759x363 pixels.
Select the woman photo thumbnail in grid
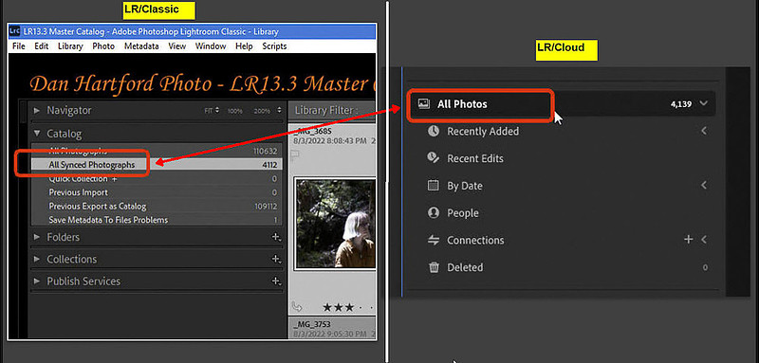tap(336, 224)
